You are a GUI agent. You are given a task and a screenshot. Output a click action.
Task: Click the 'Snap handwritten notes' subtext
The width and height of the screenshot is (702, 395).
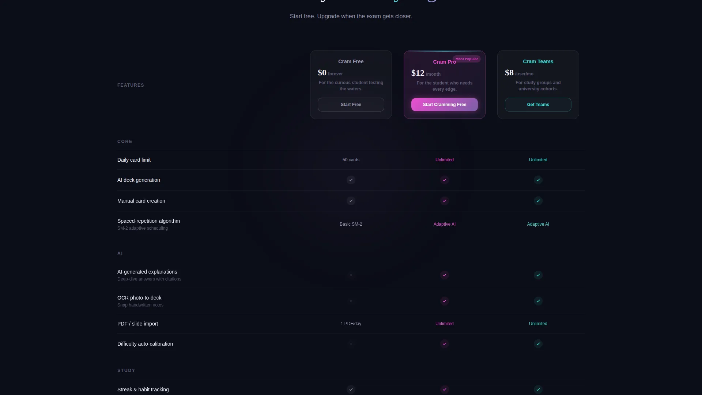coord(140,305)
